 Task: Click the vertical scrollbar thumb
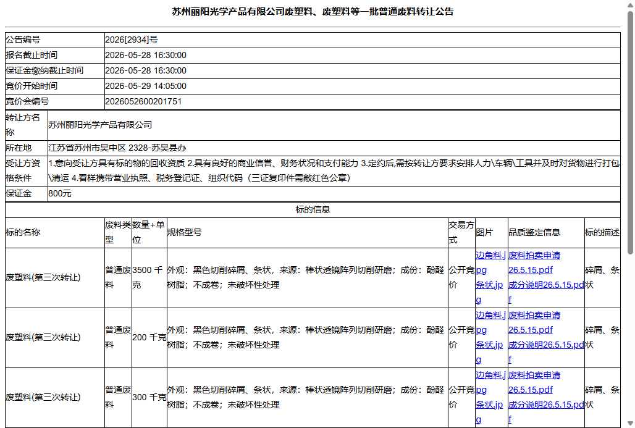[x=630, y=133]
